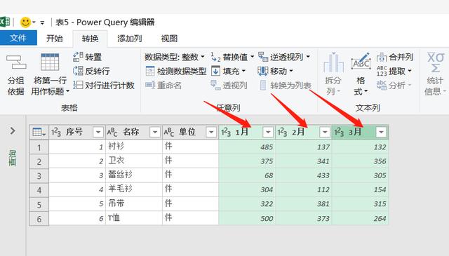This screenshot has height=256, width=449.
Task: Select row number 6 header
Action: click(39, 219)
